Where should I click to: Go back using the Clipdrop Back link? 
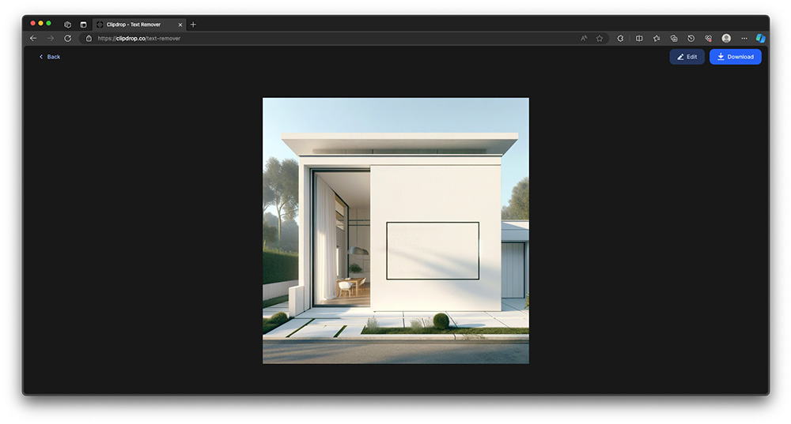tap(49, 57)
